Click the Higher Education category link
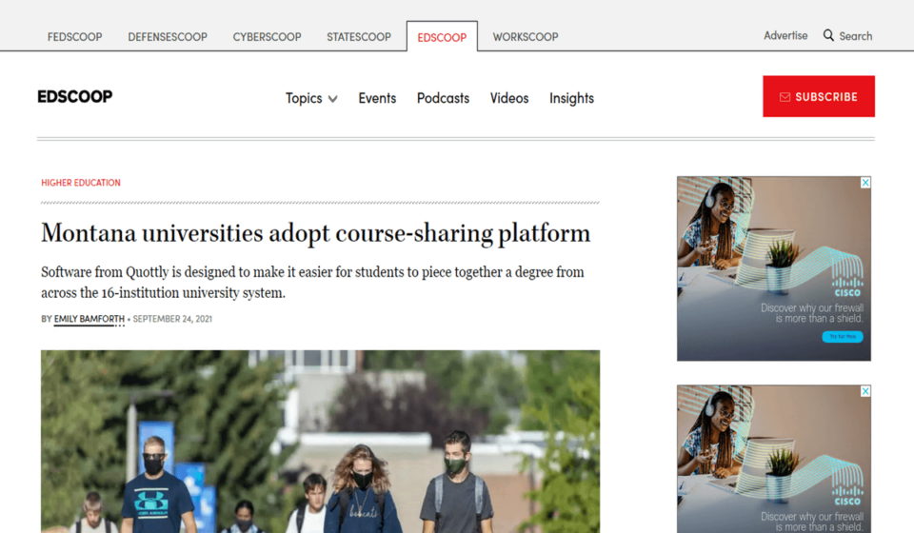 point(81,183)
